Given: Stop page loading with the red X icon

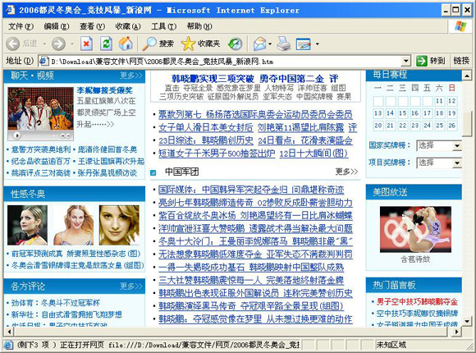Looking at the screenshot, I should pos(86,44).
